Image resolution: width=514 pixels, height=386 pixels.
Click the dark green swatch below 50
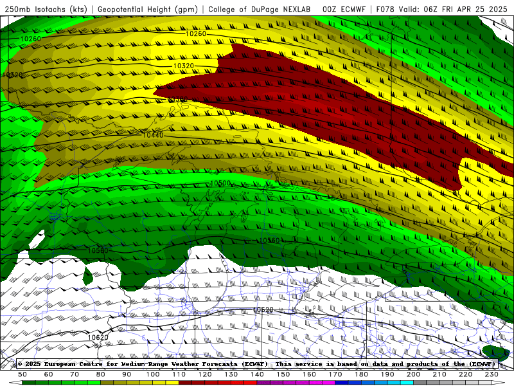(29, 383)
